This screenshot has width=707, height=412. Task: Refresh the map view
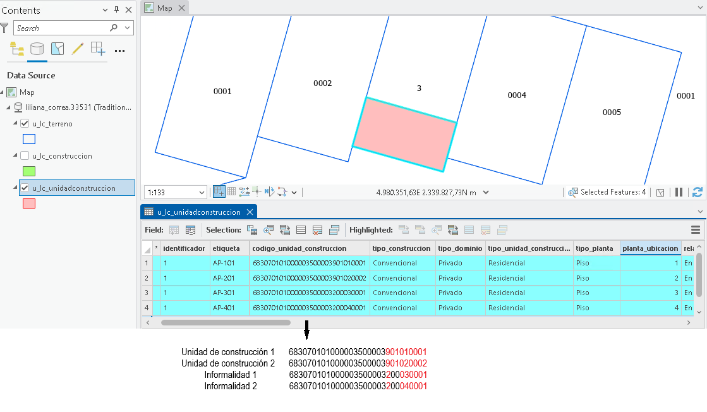point(697,193)
